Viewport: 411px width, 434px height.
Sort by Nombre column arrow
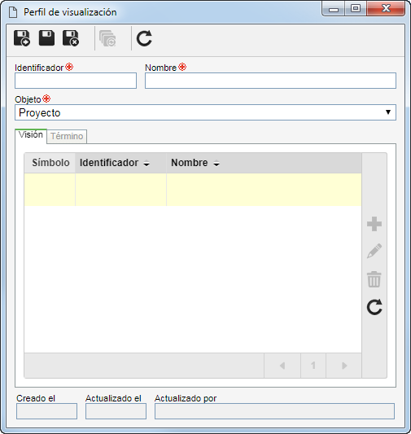pos(216,164)
